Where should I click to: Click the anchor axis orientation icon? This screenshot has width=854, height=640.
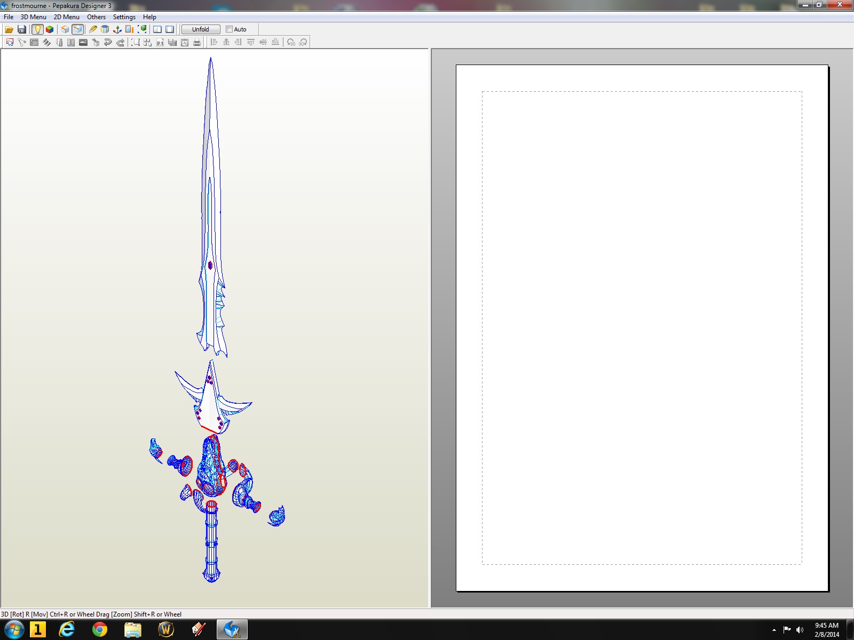tap(117, 29)
